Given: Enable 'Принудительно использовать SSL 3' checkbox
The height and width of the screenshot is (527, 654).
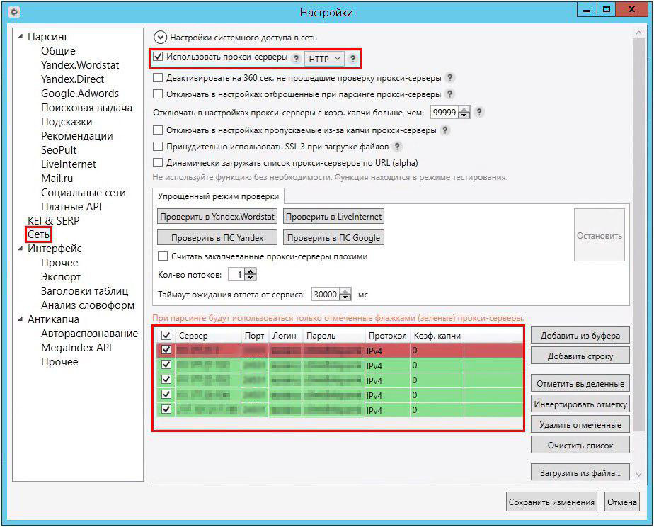Looking at the screenshot, I should click(x=159, y=147).
